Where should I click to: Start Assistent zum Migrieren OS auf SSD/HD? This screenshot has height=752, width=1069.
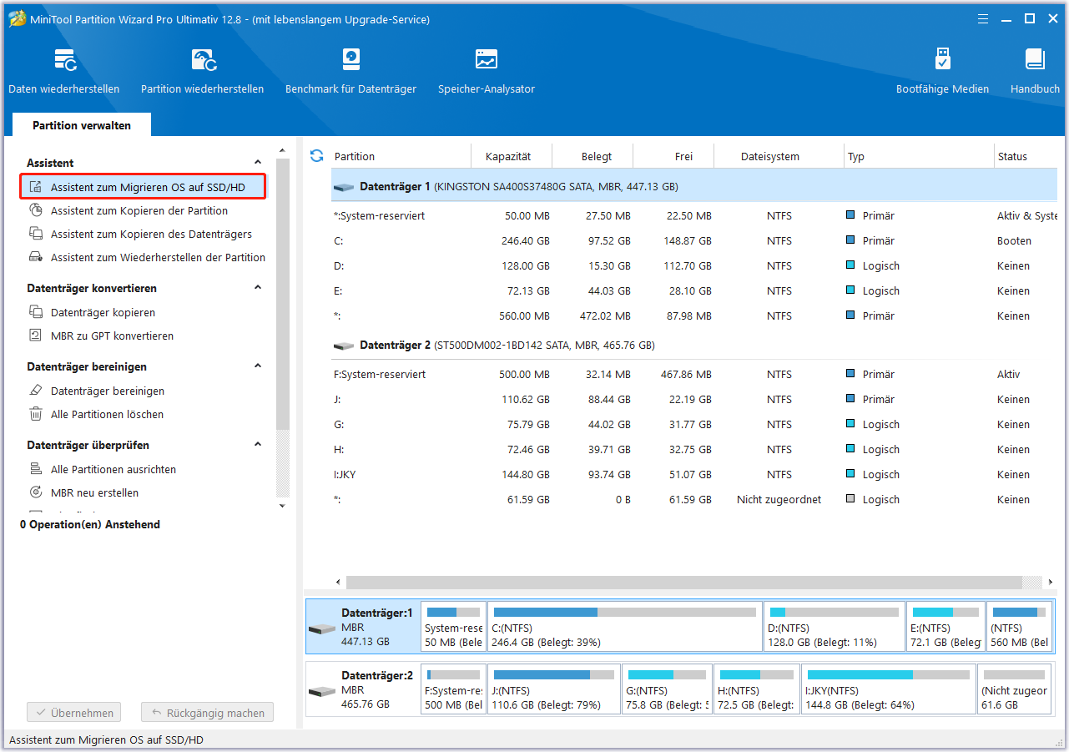click(143, 187)
